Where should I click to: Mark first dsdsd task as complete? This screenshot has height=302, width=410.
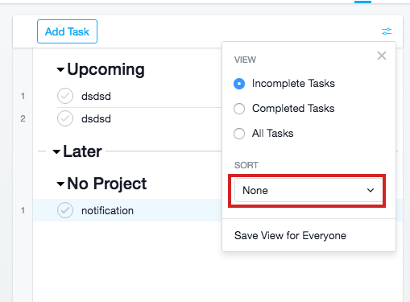tap(65, 96)
